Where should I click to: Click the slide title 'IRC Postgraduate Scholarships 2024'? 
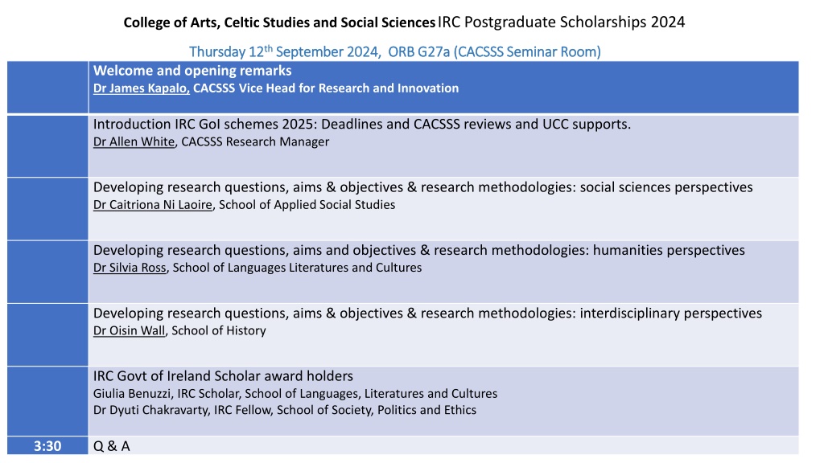[x=561, y=22]
